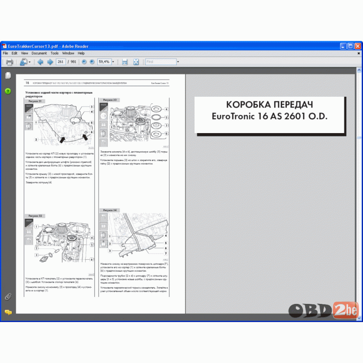
Task: Open the Document menu
Action: tap(39, 53)
